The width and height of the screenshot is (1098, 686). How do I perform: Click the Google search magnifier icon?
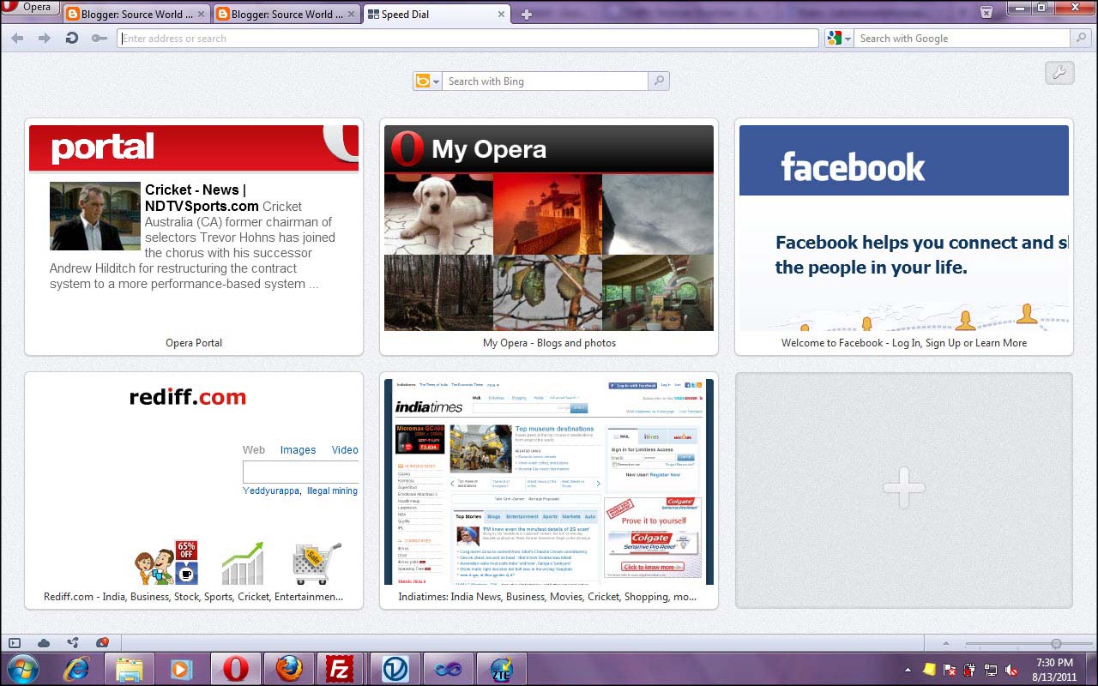tap(1082, 39)
